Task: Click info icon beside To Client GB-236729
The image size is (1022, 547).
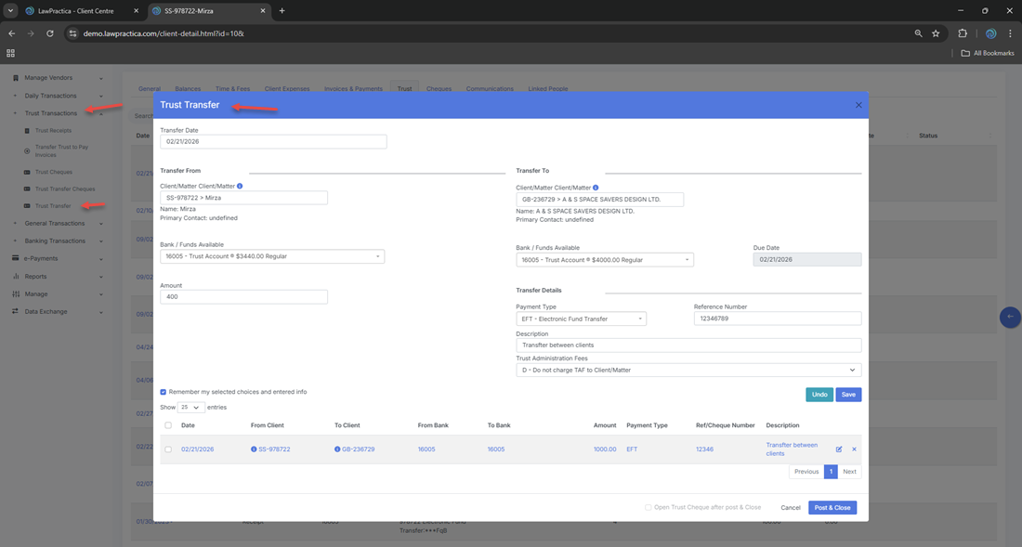Action: pyautogui.click(x=337, y=449)
